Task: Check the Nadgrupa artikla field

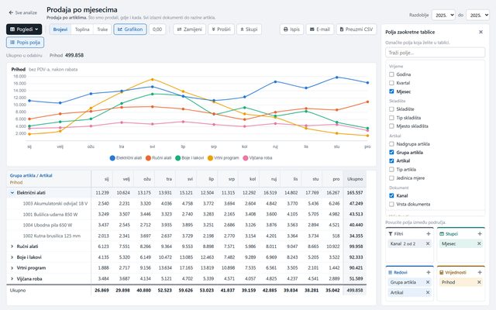Action: 391,144
